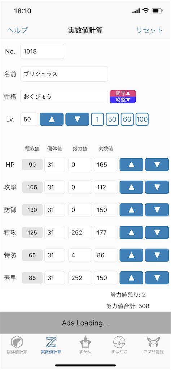Viewport: 171px width, 370px height.
Task: Open the 性格 nature field おくびょう
Action: click(64, 96)
